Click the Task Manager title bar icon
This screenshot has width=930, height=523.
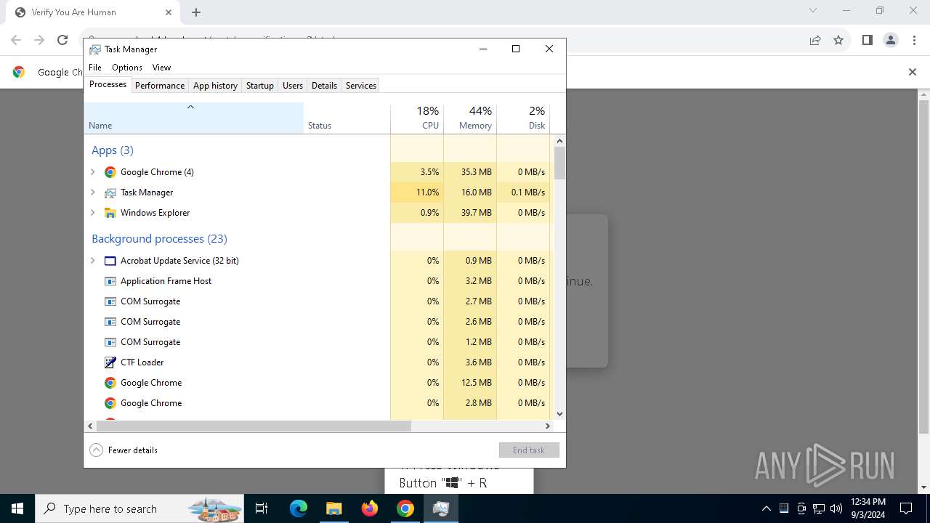(x=95, y=49)
